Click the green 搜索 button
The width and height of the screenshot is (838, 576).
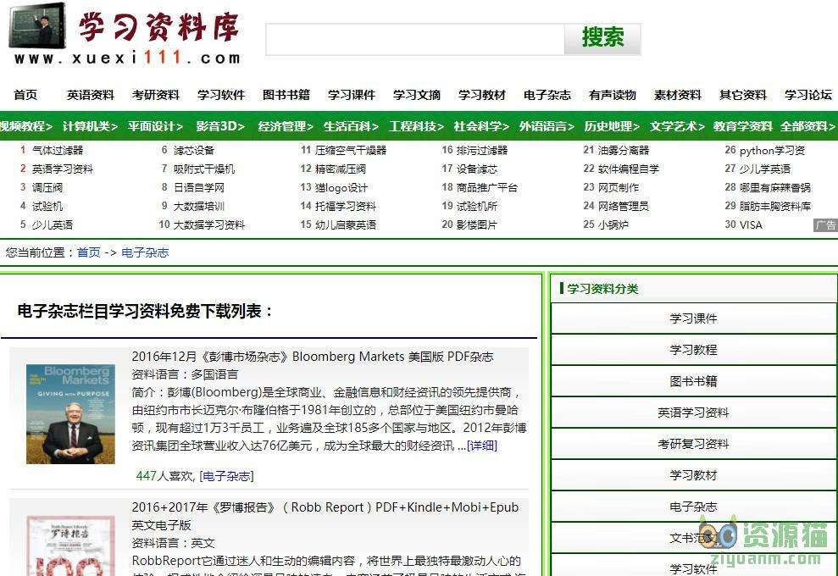click(602, 39)
